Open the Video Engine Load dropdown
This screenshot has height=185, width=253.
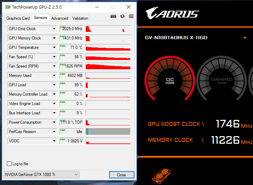pos(54,104)
